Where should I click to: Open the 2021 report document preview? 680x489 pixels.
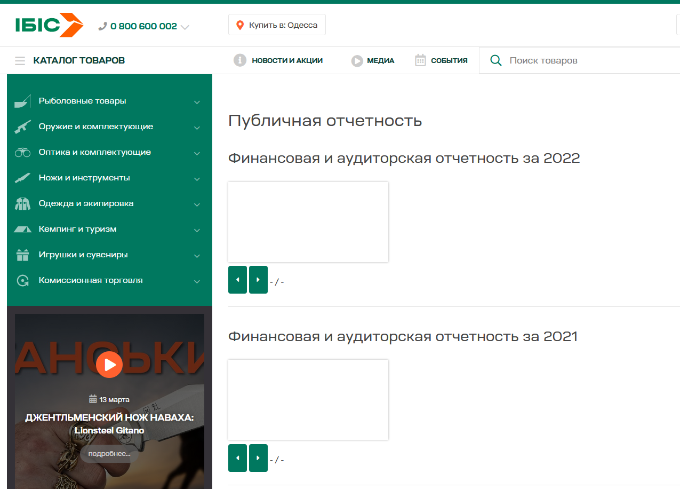tap(308, 400)
